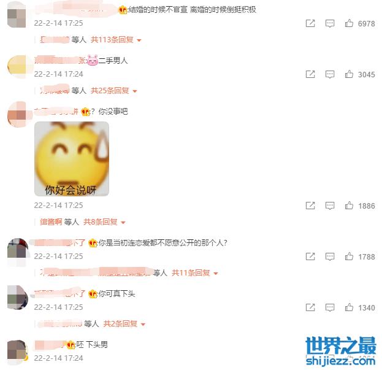Share the comment with 6978 likes
382x370 pixels.
tap(310, 23)
